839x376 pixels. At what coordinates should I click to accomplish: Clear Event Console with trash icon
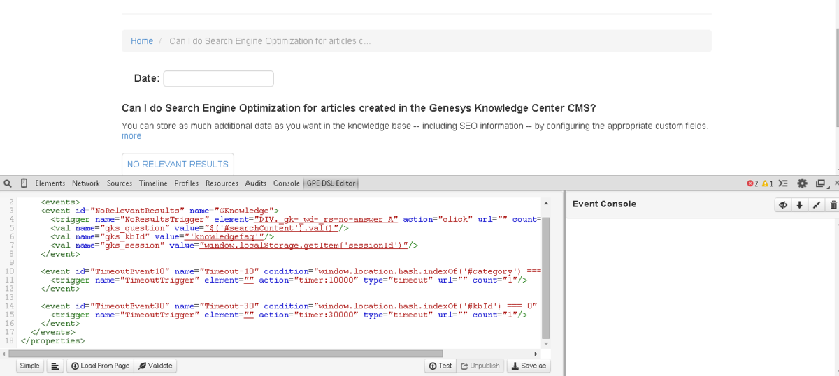833,204
